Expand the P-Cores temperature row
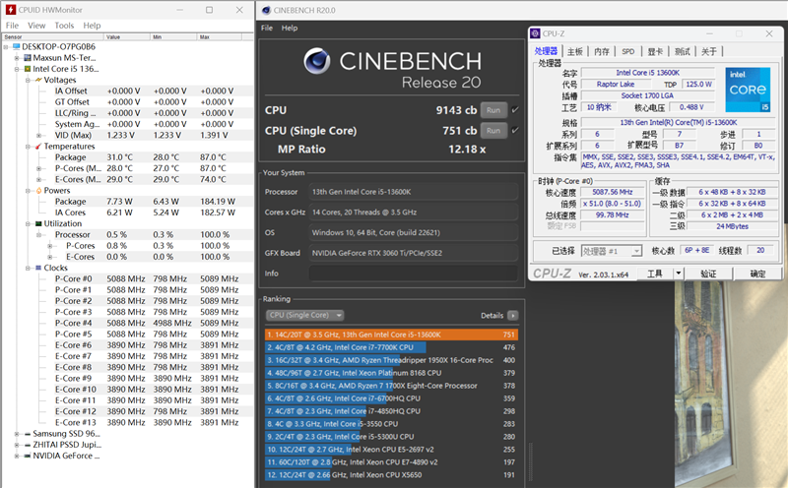 click(38, 168)
